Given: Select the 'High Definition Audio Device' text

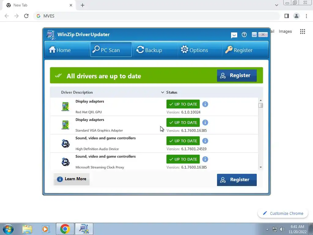Looking at the screenshot, I should click(x=97, y=149).
